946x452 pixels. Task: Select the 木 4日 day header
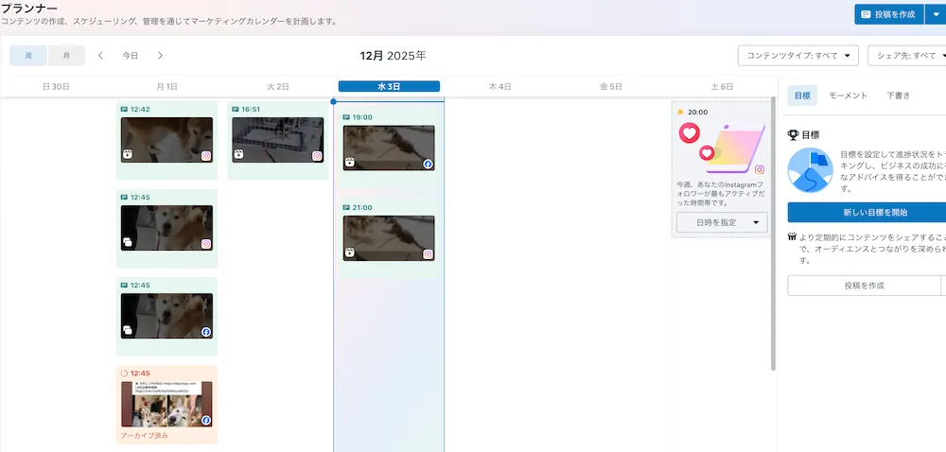pyautogui.click(x=500, y=86)
